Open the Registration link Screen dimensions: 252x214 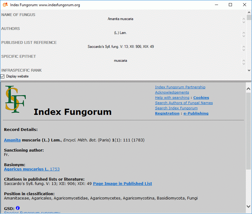coord(167,113)
